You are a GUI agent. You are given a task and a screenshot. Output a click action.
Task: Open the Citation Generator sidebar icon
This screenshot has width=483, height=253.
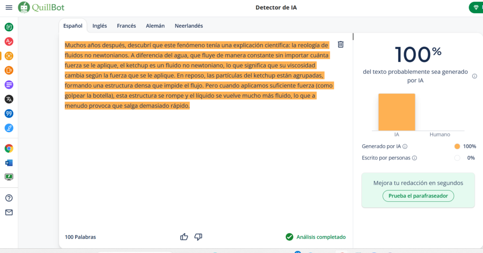pyautogui.click(x=9, y=114)
